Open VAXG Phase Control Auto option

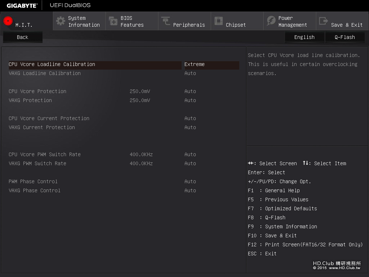tap(190, 190)
